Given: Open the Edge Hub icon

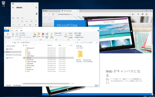Looking at the screenshot, I should [x=138, y=14].
